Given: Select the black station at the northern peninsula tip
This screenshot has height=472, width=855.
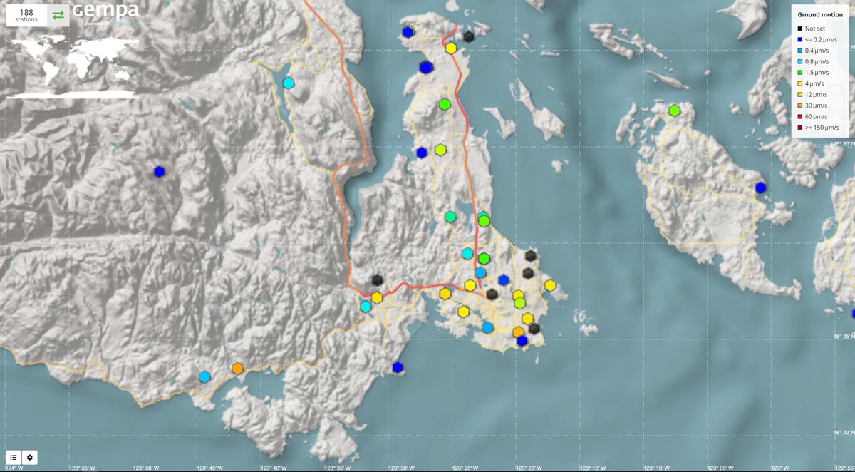Looking at the screenshot, I should [469, 36].
